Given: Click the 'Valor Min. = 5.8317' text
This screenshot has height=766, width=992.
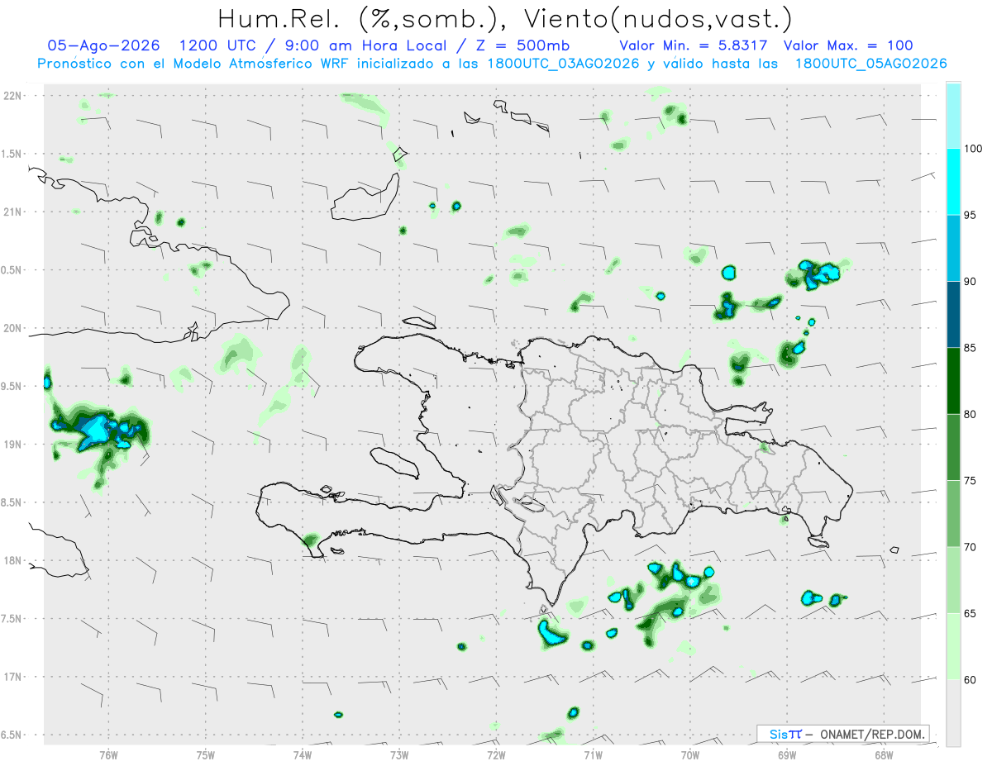Looking at the screenshot, I should coord(695,45).
